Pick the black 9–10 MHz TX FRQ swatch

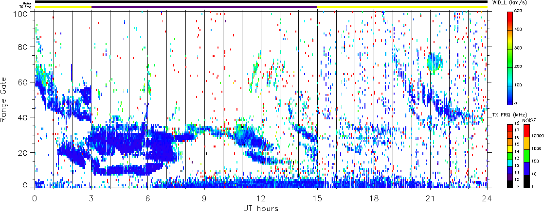[x=510, y=185]
